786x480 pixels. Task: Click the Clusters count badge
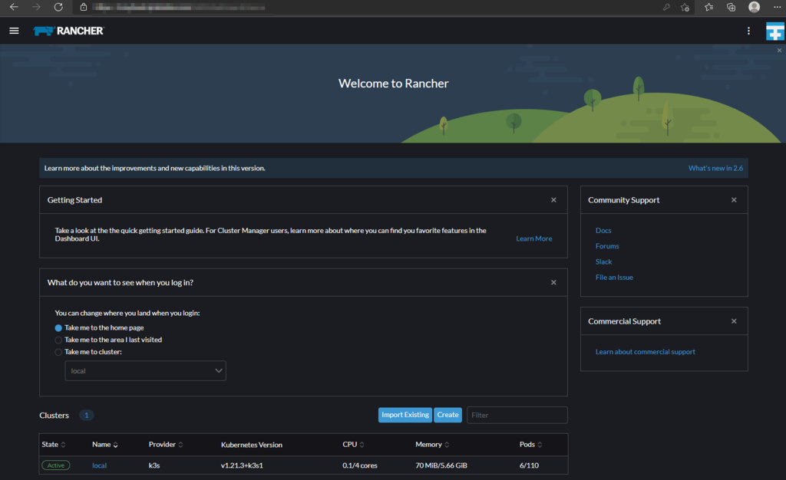(x=86, y=416)
